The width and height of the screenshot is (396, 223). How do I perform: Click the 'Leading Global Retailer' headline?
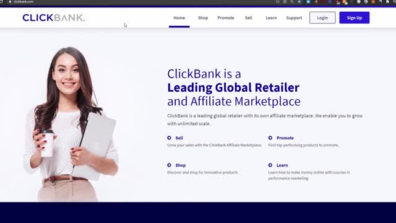233,88
